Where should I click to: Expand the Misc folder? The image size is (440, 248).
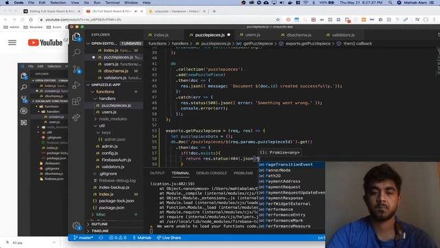click(93, 214)
